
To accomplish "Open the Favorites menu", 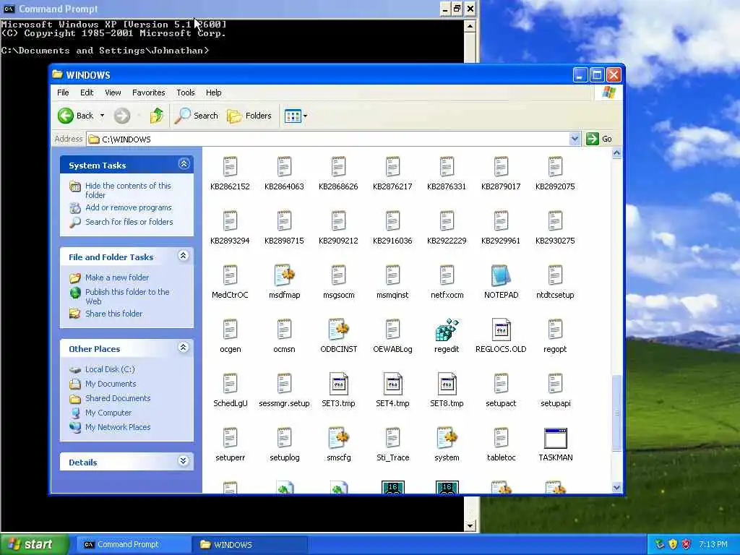I will point(149,92).
